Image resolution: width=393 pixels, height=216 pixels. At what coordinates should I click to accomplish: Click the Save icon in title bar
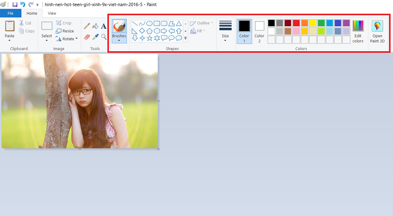pyautogui.click(x=15, y=5)
